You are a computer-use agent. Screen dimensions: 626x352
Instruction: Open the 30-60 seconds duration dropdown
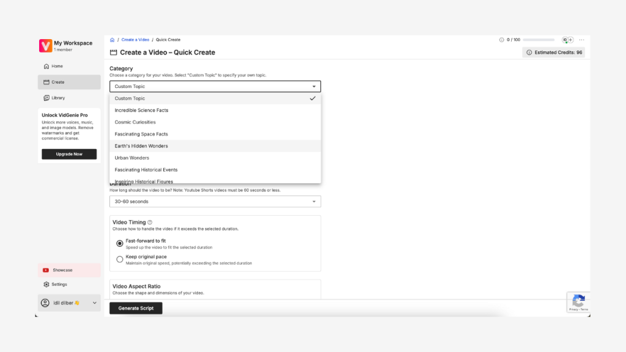[x=215, y=202]
